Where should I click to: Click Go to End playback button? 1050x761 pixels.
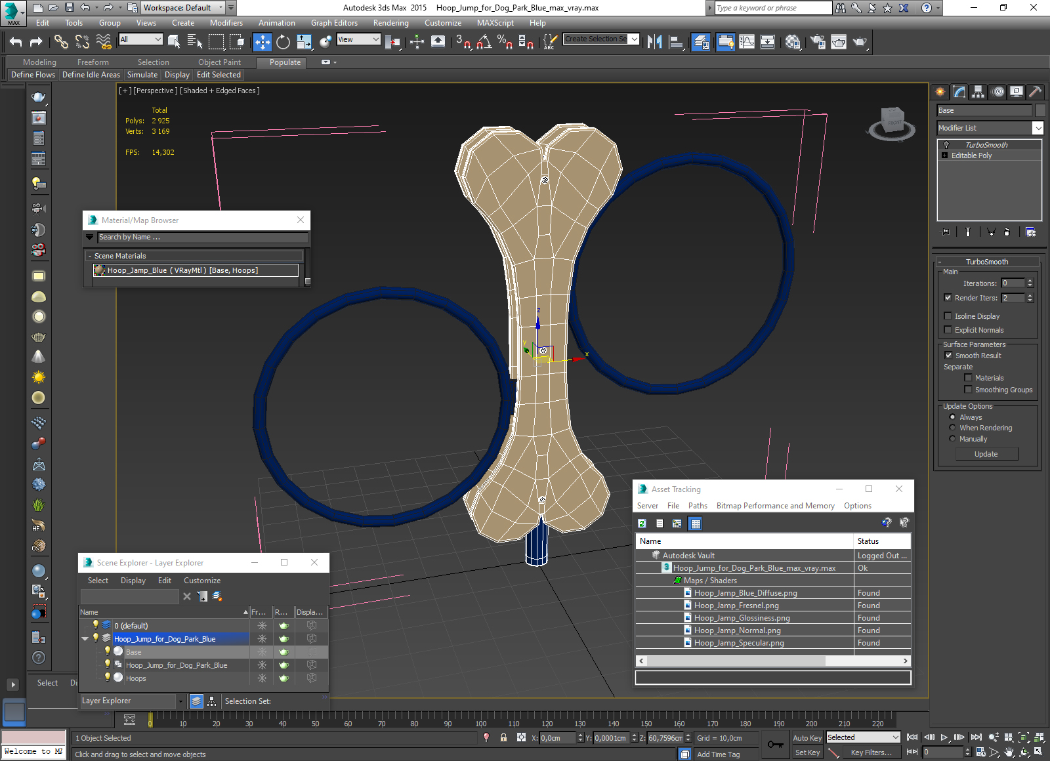coord(976,737)
